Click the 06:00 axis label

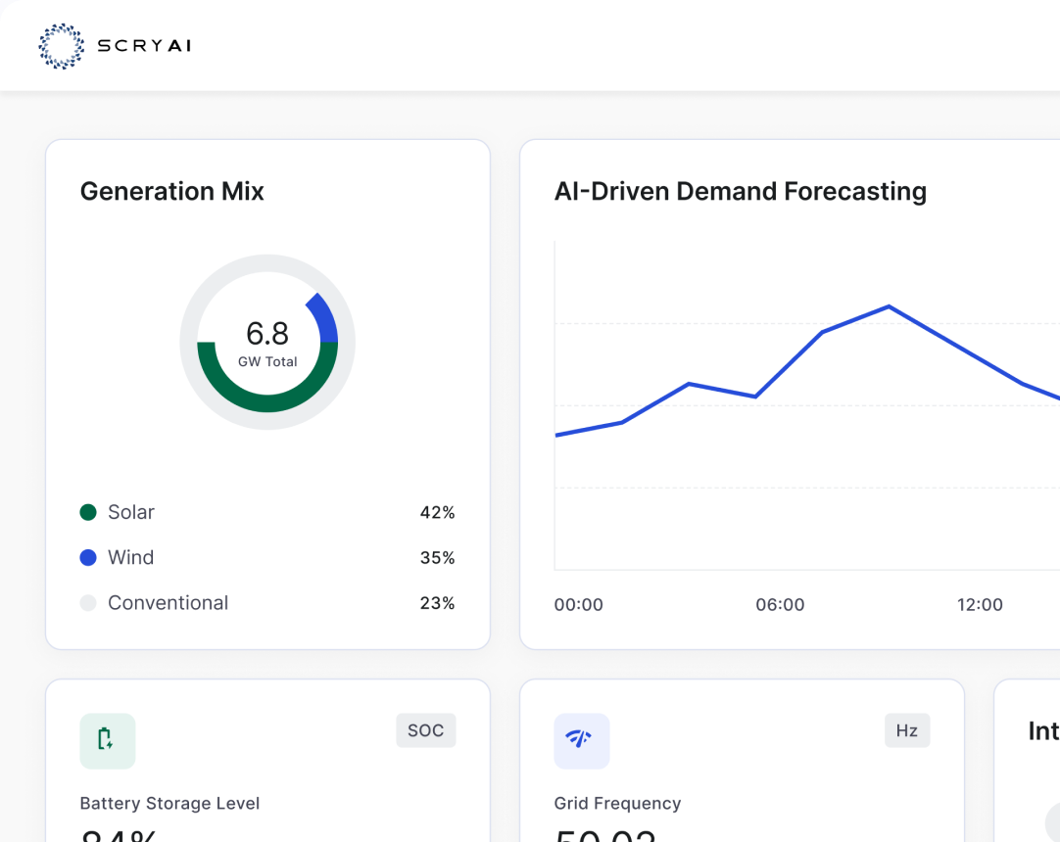coord(780,605)
